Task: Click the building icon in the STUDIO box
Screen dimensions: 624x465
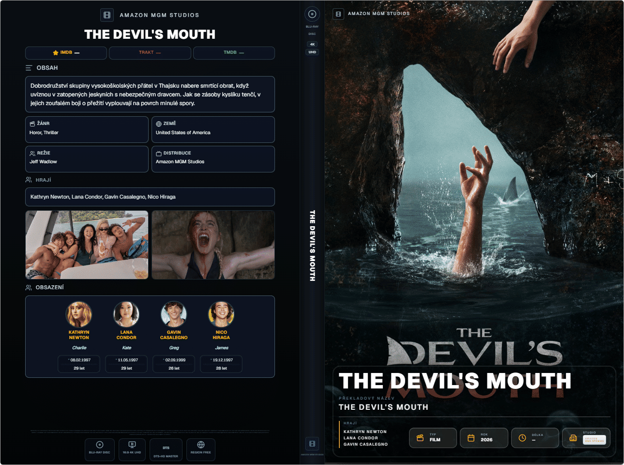Action: pyautogui.click(x=573, y=438)
